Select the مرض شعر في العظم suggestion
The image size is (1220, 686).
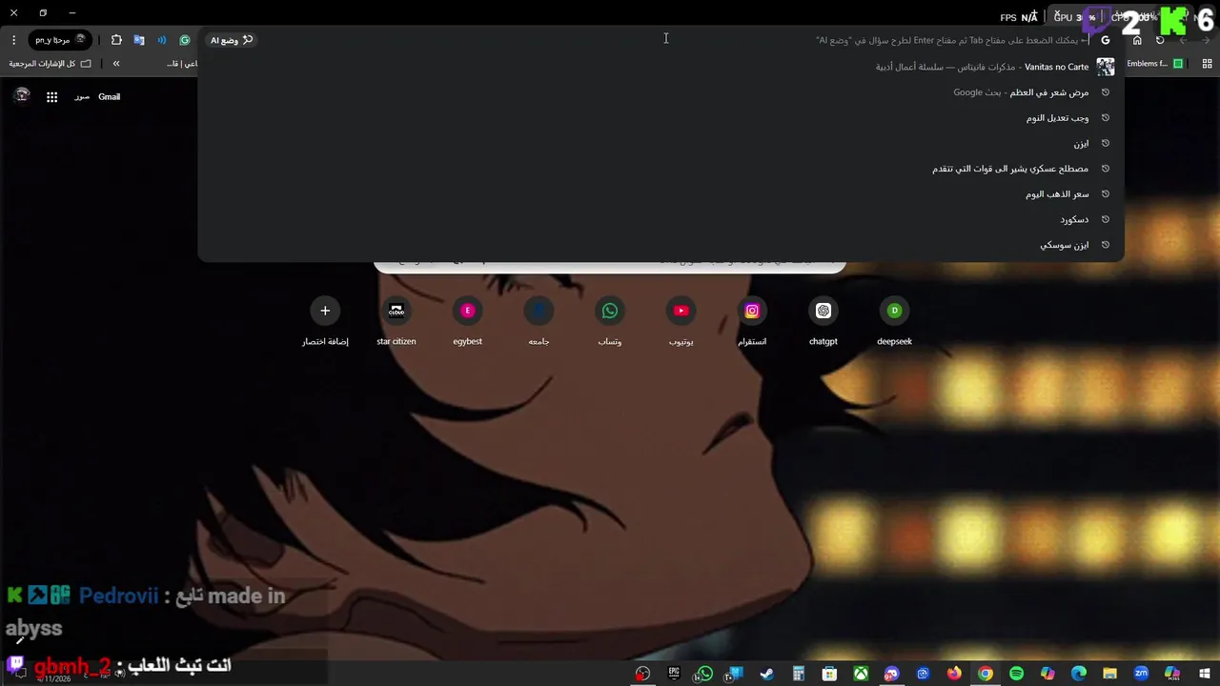(x=661, y=92)
